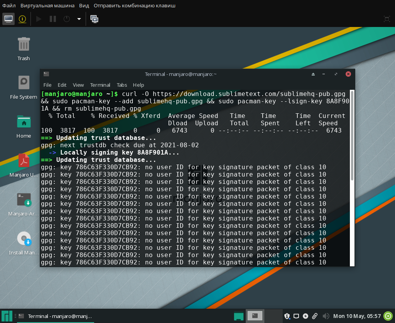Viewport: 395px width, 323px height.
Task: Toggle fullscreen mode for the VM viewer
Action: (387, 19)
